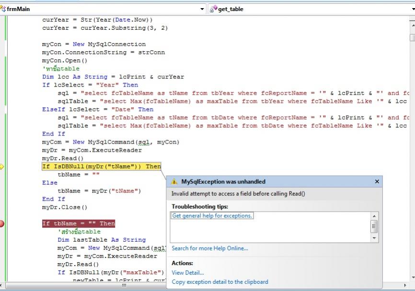Click the breakpoint line 'If tbName = "" Then'
Viewport: 415px width, 291px height.
click(x=79, y=224)
